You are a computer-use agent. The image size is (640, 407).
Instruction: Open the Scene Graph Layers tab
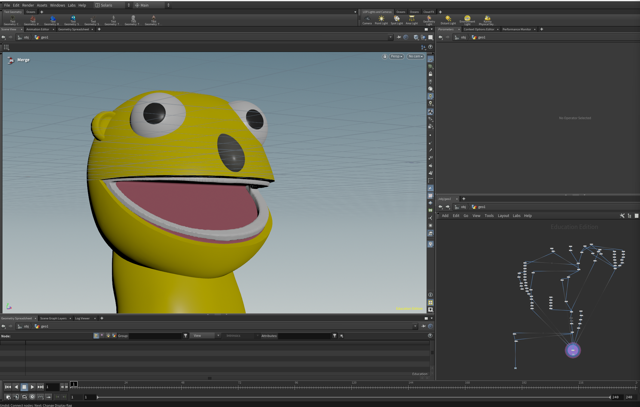click(53, 318)
